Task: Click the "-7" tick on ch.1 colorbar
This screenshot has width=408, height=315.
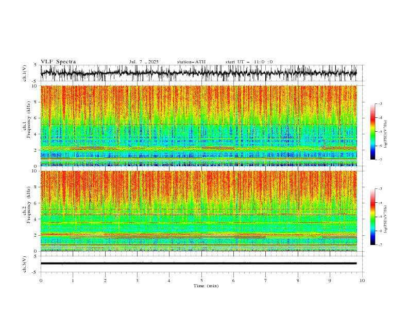Action: tap(380, 160)
